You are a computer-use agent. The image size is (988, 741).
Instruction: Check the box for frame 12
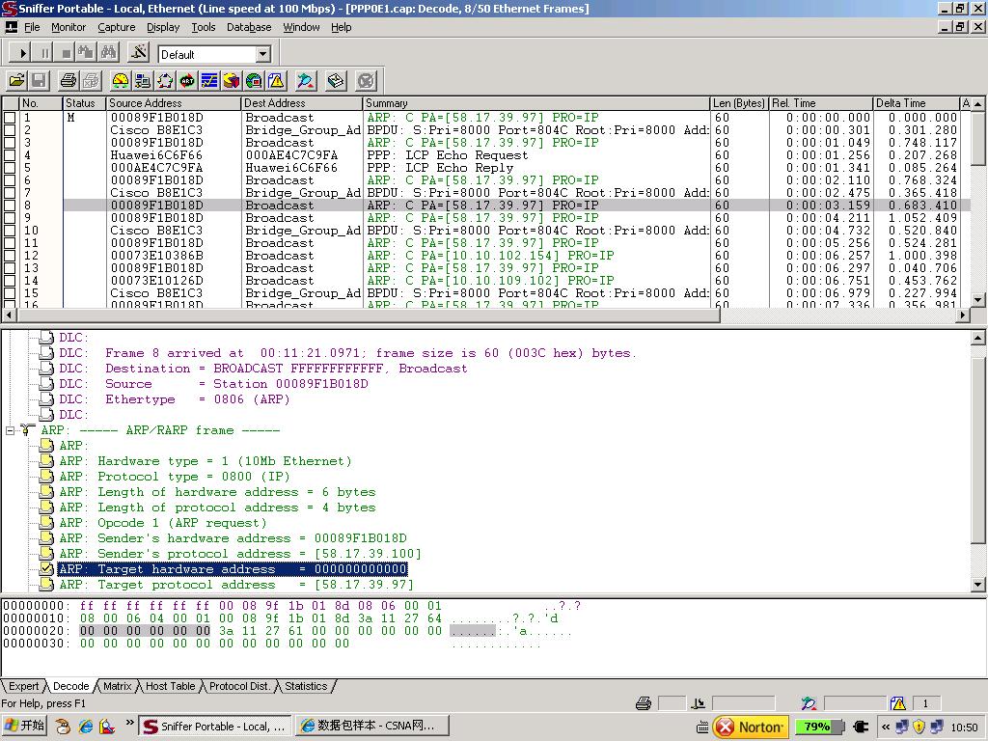click(10, 256)
